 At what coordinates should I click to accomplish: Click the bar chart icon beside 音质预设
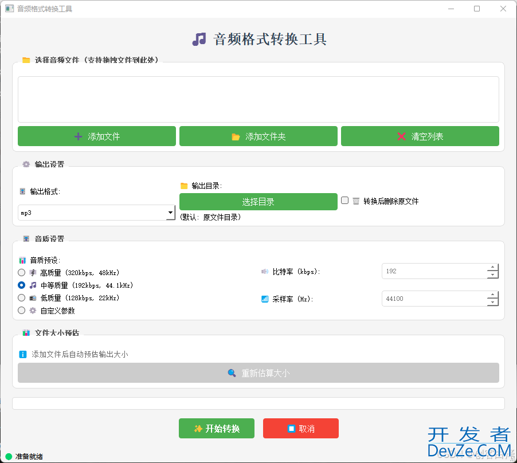(x=22, y=260)
